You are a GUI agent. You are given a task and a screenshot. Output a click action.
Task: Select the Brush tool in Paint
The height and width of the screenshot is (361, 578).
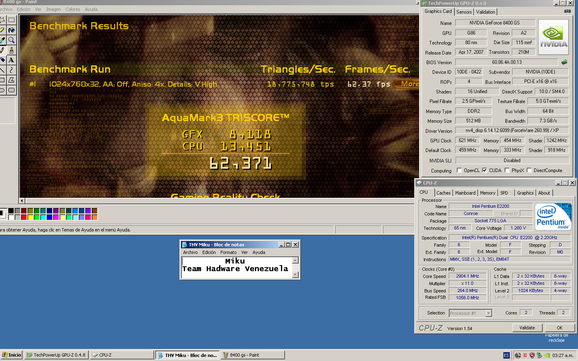click(11, 50)
